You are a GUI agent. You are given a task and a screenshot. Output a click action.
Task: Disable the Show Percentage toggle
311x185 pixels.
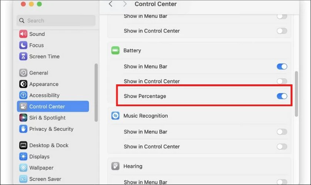282,96
